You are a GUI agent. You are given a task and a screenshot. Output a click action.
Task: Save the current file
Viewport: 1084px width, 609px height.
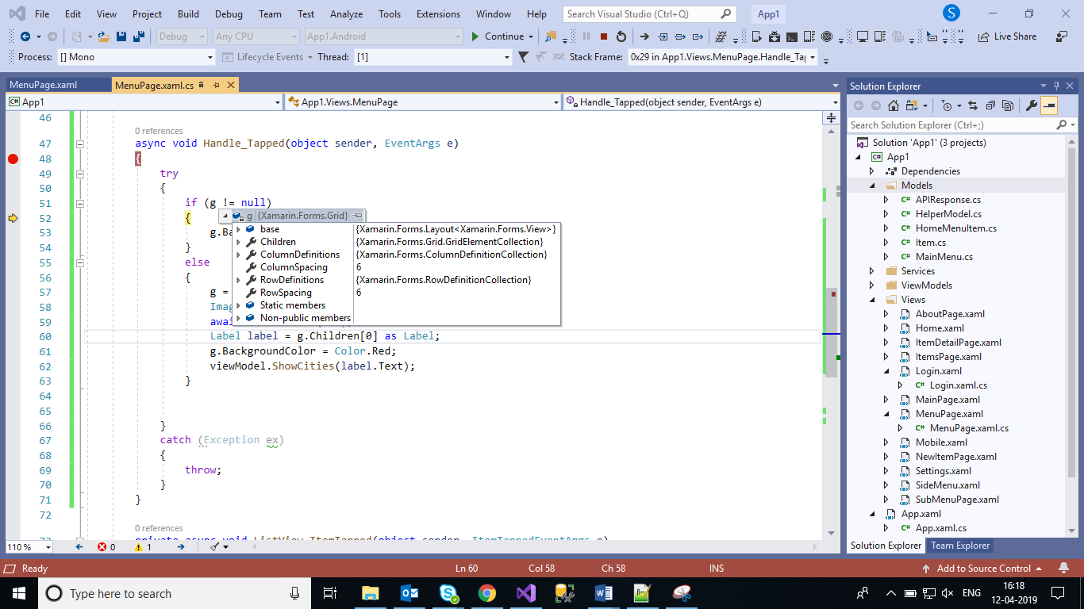(x=121, y=36)
